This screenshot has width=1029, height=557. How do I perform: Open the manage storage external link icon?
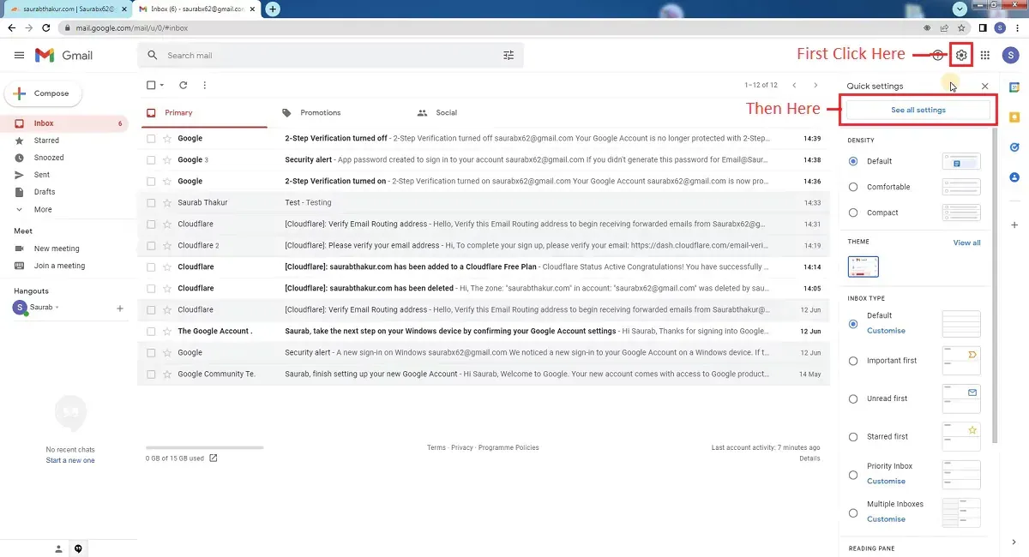214,458
